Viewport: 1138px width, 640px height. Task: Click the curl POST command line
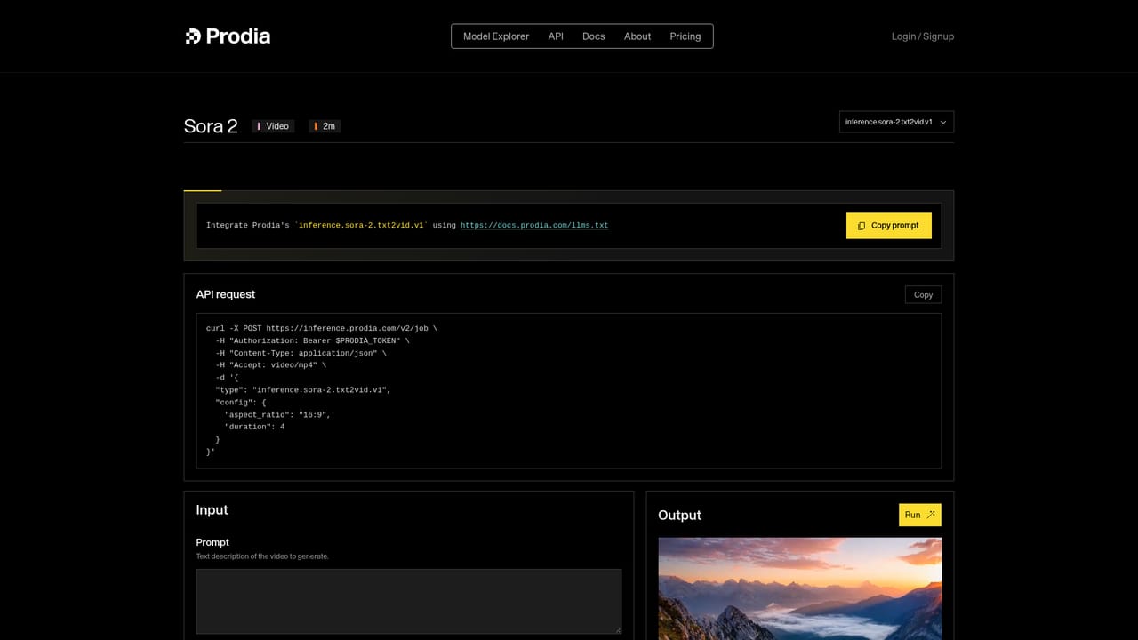(x=322, y=328)
